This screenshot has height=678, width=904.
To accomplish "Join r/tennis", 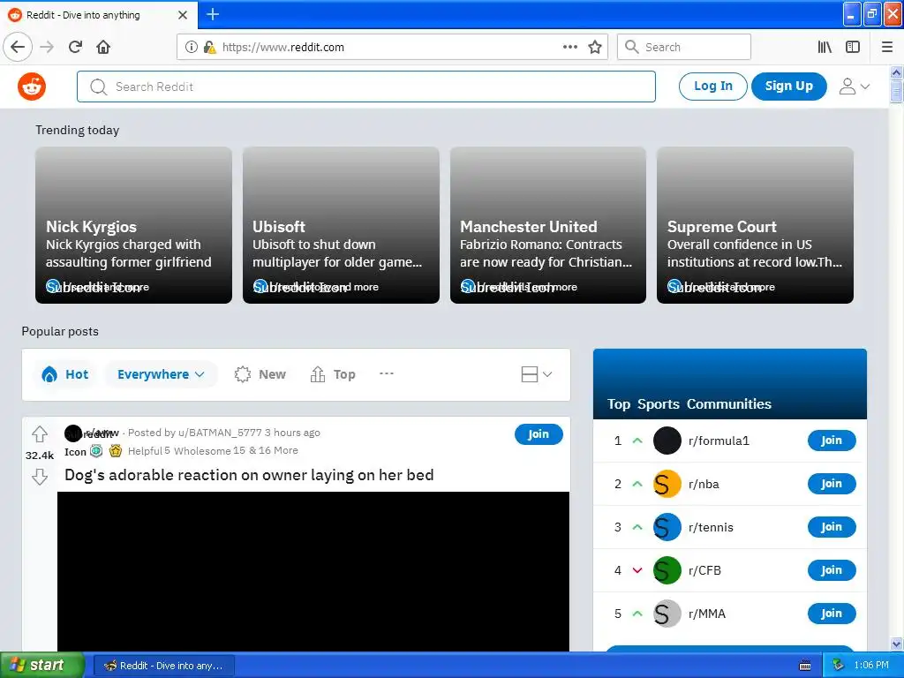I will click(832, 527).
